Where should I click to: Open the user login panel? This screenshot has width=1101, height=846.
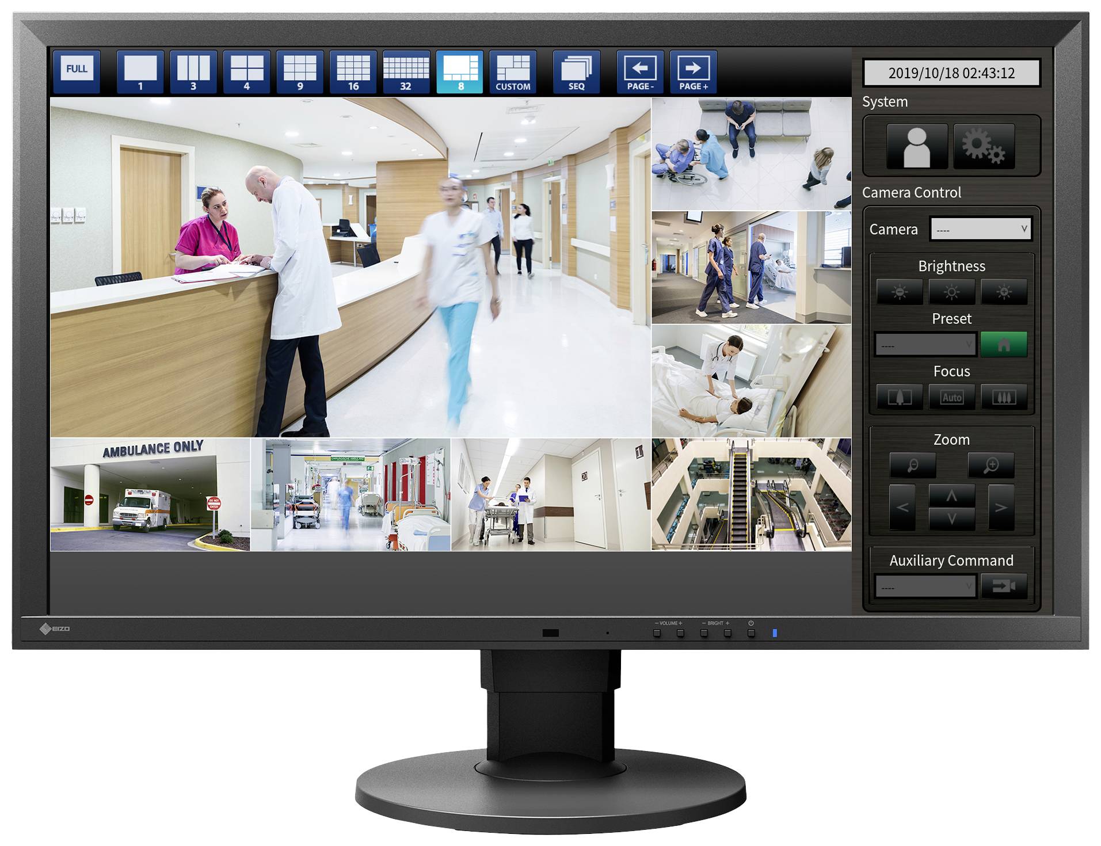pos(916,146)
